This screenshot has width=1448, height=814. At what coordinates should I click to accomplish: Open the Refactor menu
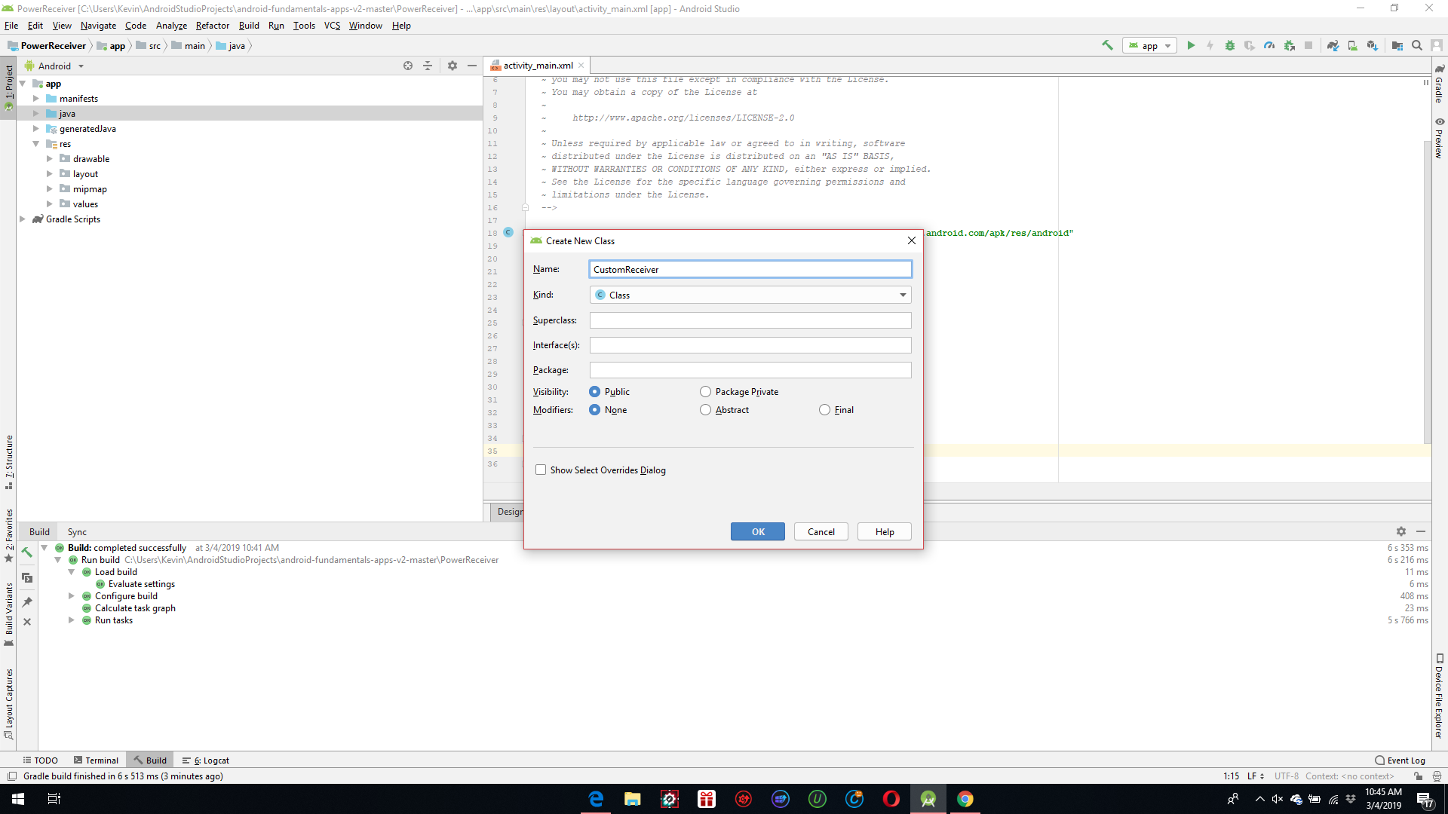coord(212,25)
